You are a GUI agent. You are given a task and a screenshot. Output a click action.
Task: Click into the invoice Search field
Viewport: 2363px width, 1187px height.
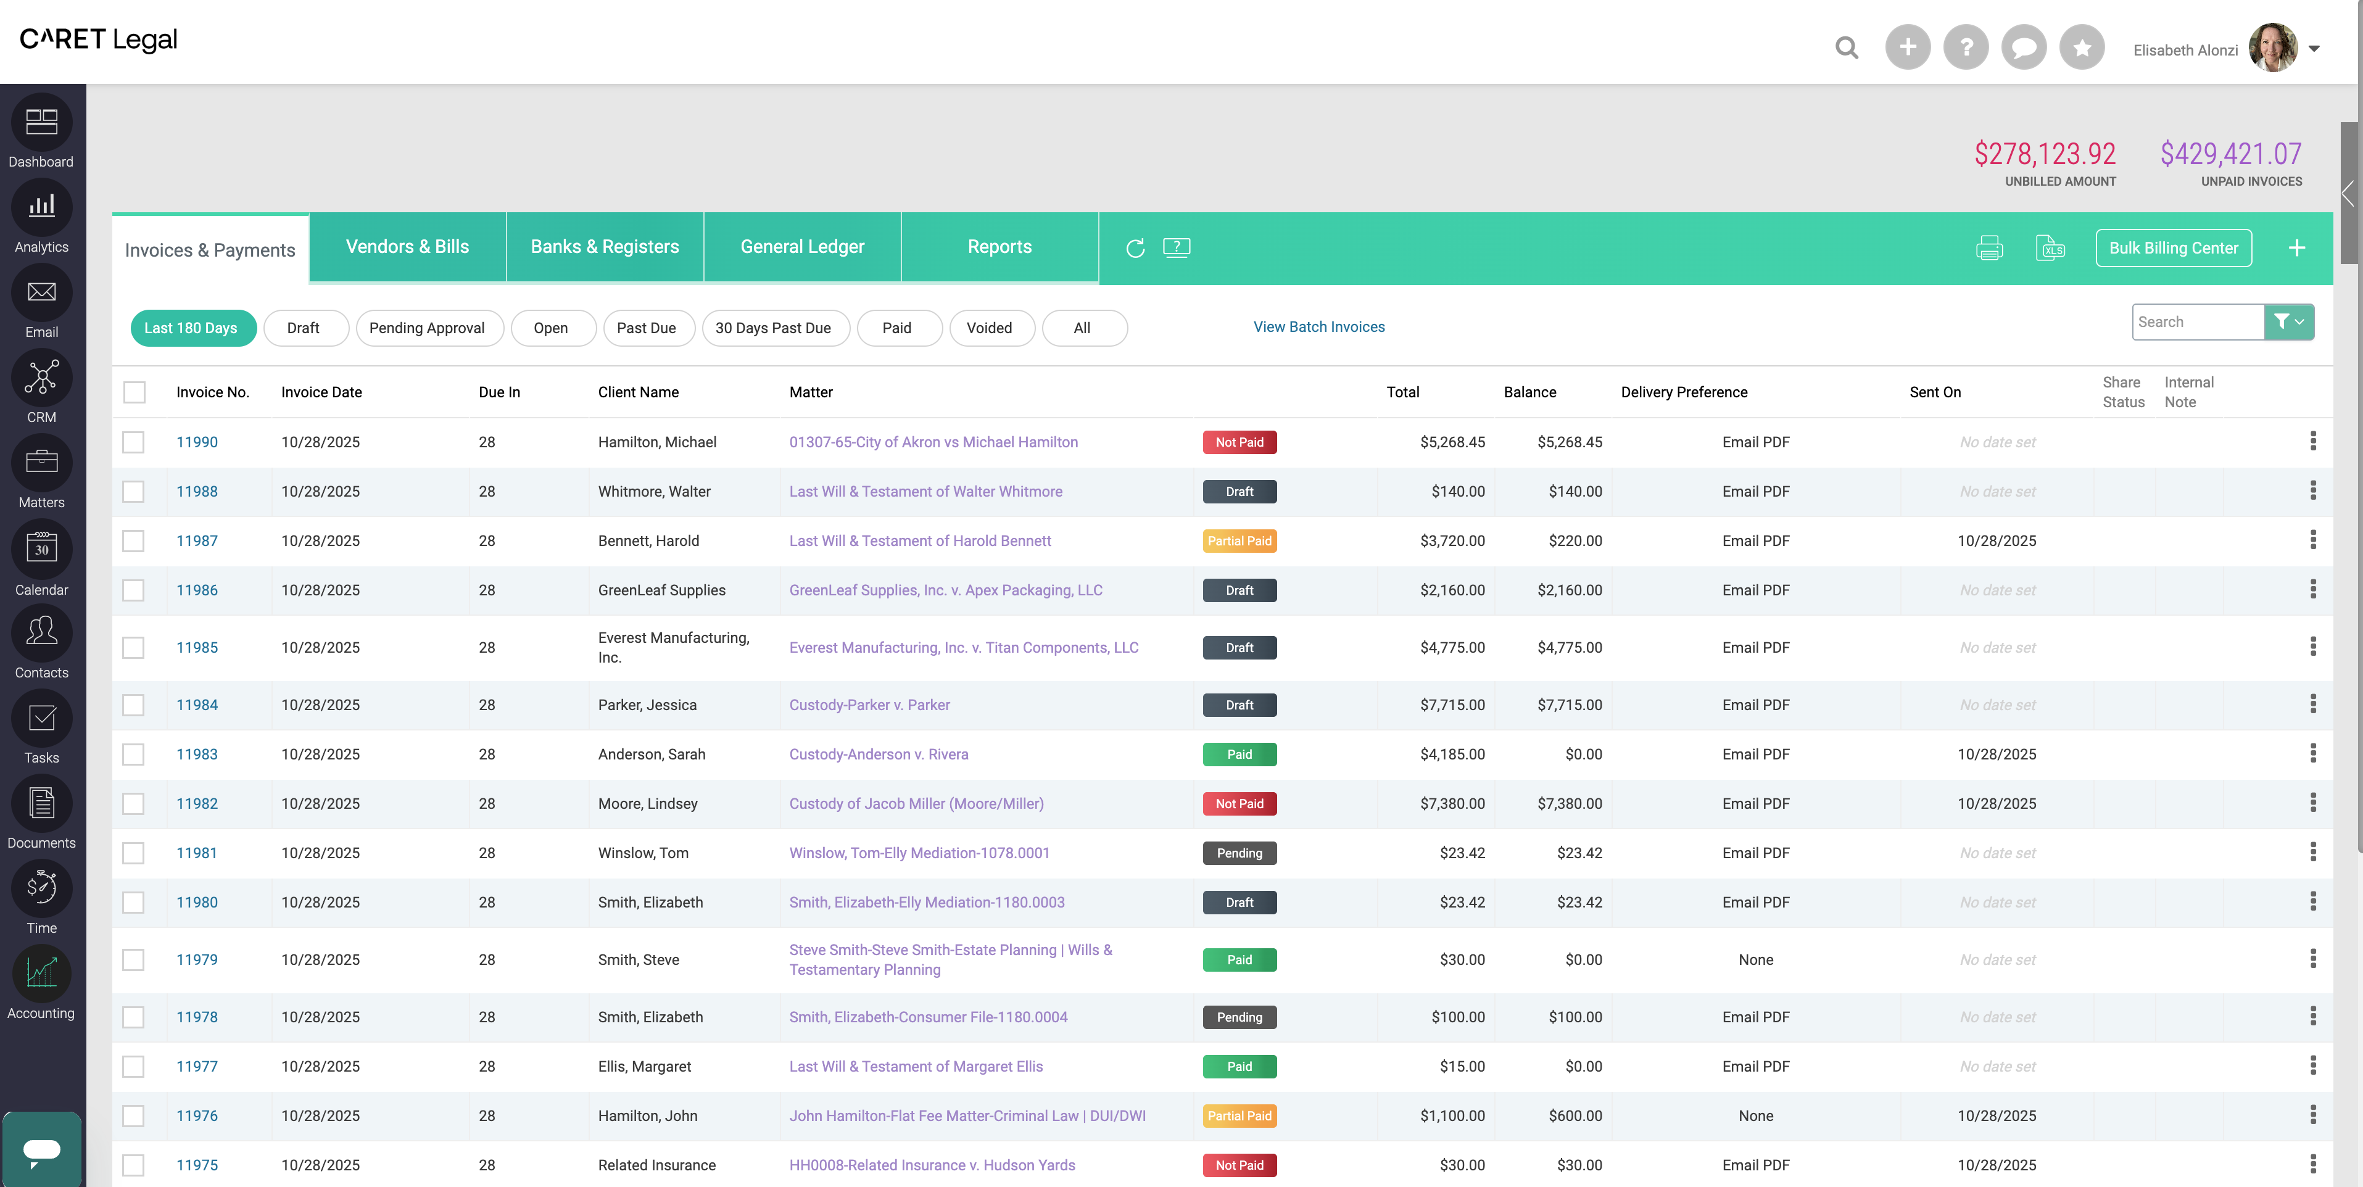pos(2197,322)
